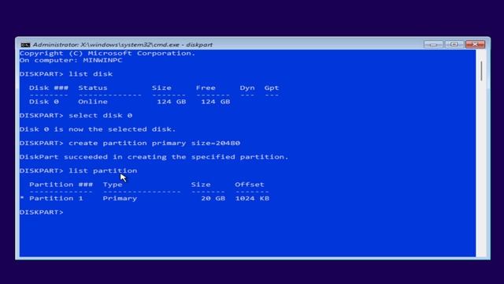Screen dimensions: 504x284
Task: Click the 'Dyn' column header
Action: [x=247, y=88]
